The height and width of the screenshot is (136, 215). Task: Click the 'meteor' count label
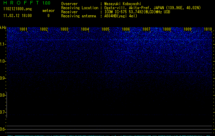(x=49, y=11)
